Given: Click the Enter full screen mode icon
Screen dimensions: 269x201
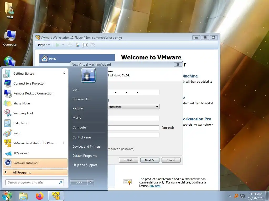Looking at the screenshot, I should click(x=85, y=45).
